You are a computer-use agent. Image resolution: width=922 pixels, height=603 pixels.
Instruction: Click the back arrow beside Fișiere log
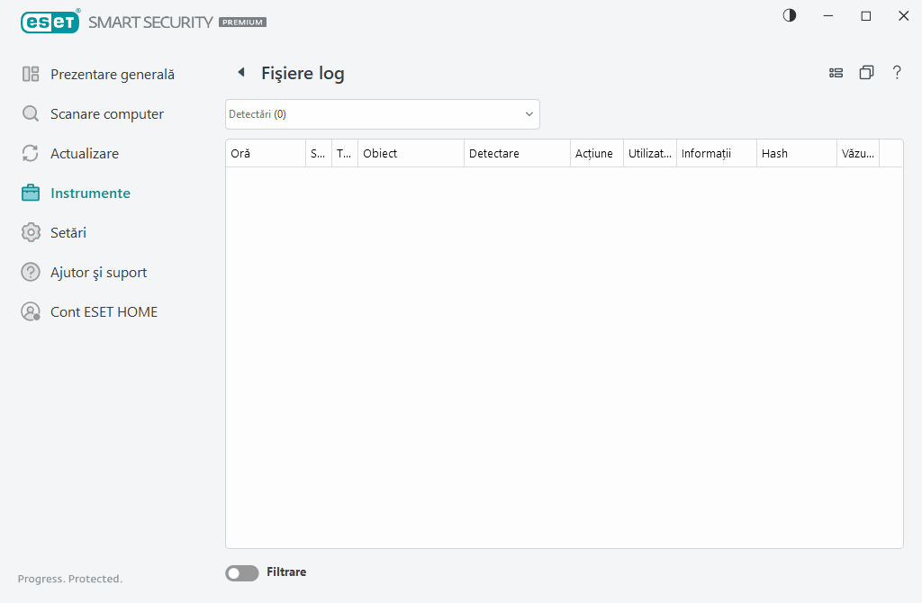(x=240, y=73)
